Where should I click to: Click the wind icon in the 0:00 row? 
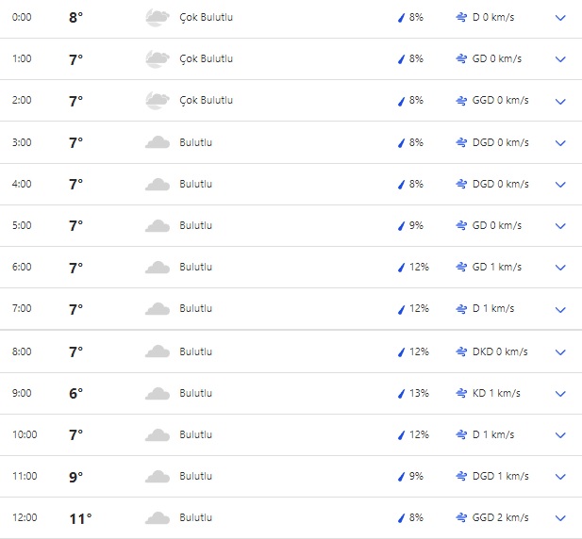click(461, 17)
